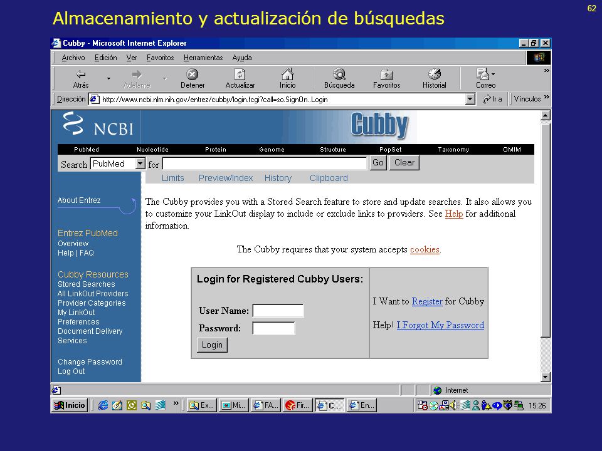Open the Favoritos menu

click(160, 58)
